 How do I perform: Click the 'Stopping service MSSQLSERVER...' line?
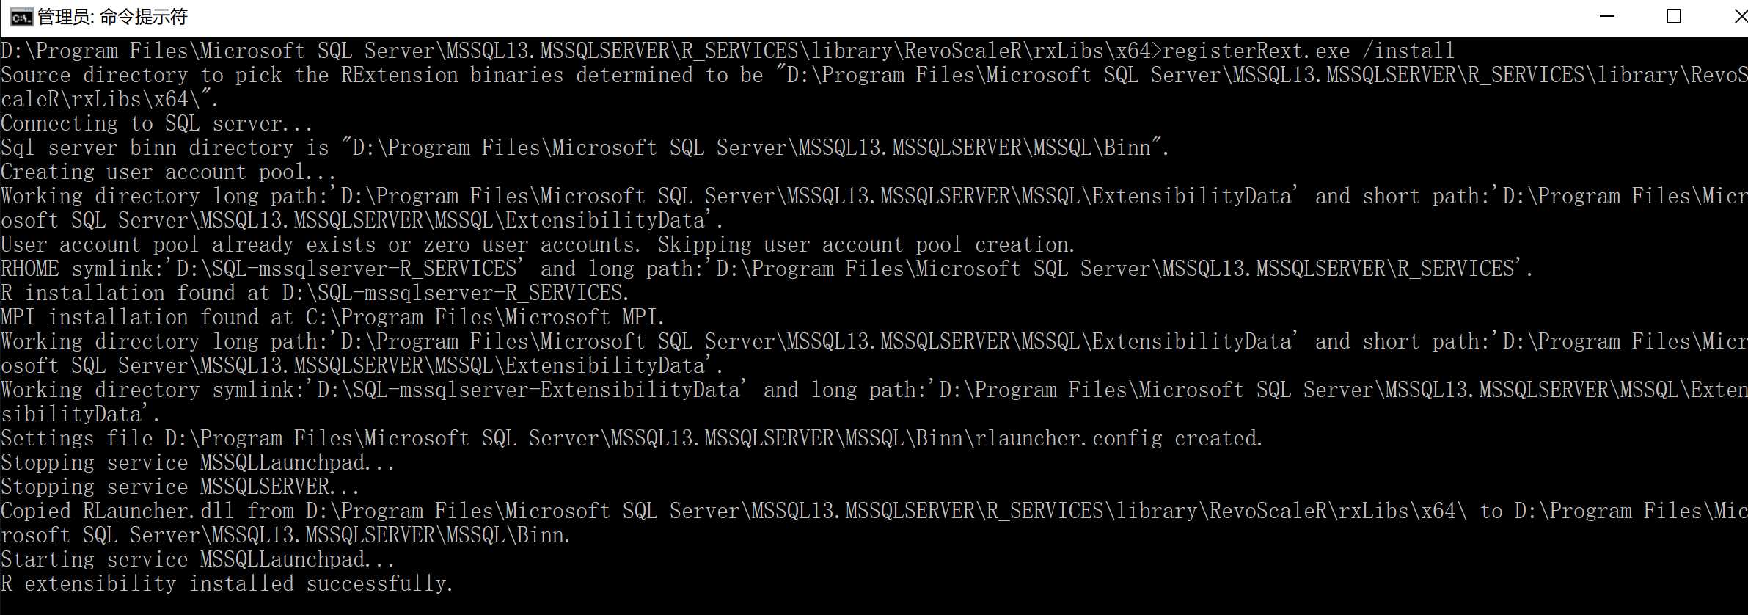click(x=180, y=487)
